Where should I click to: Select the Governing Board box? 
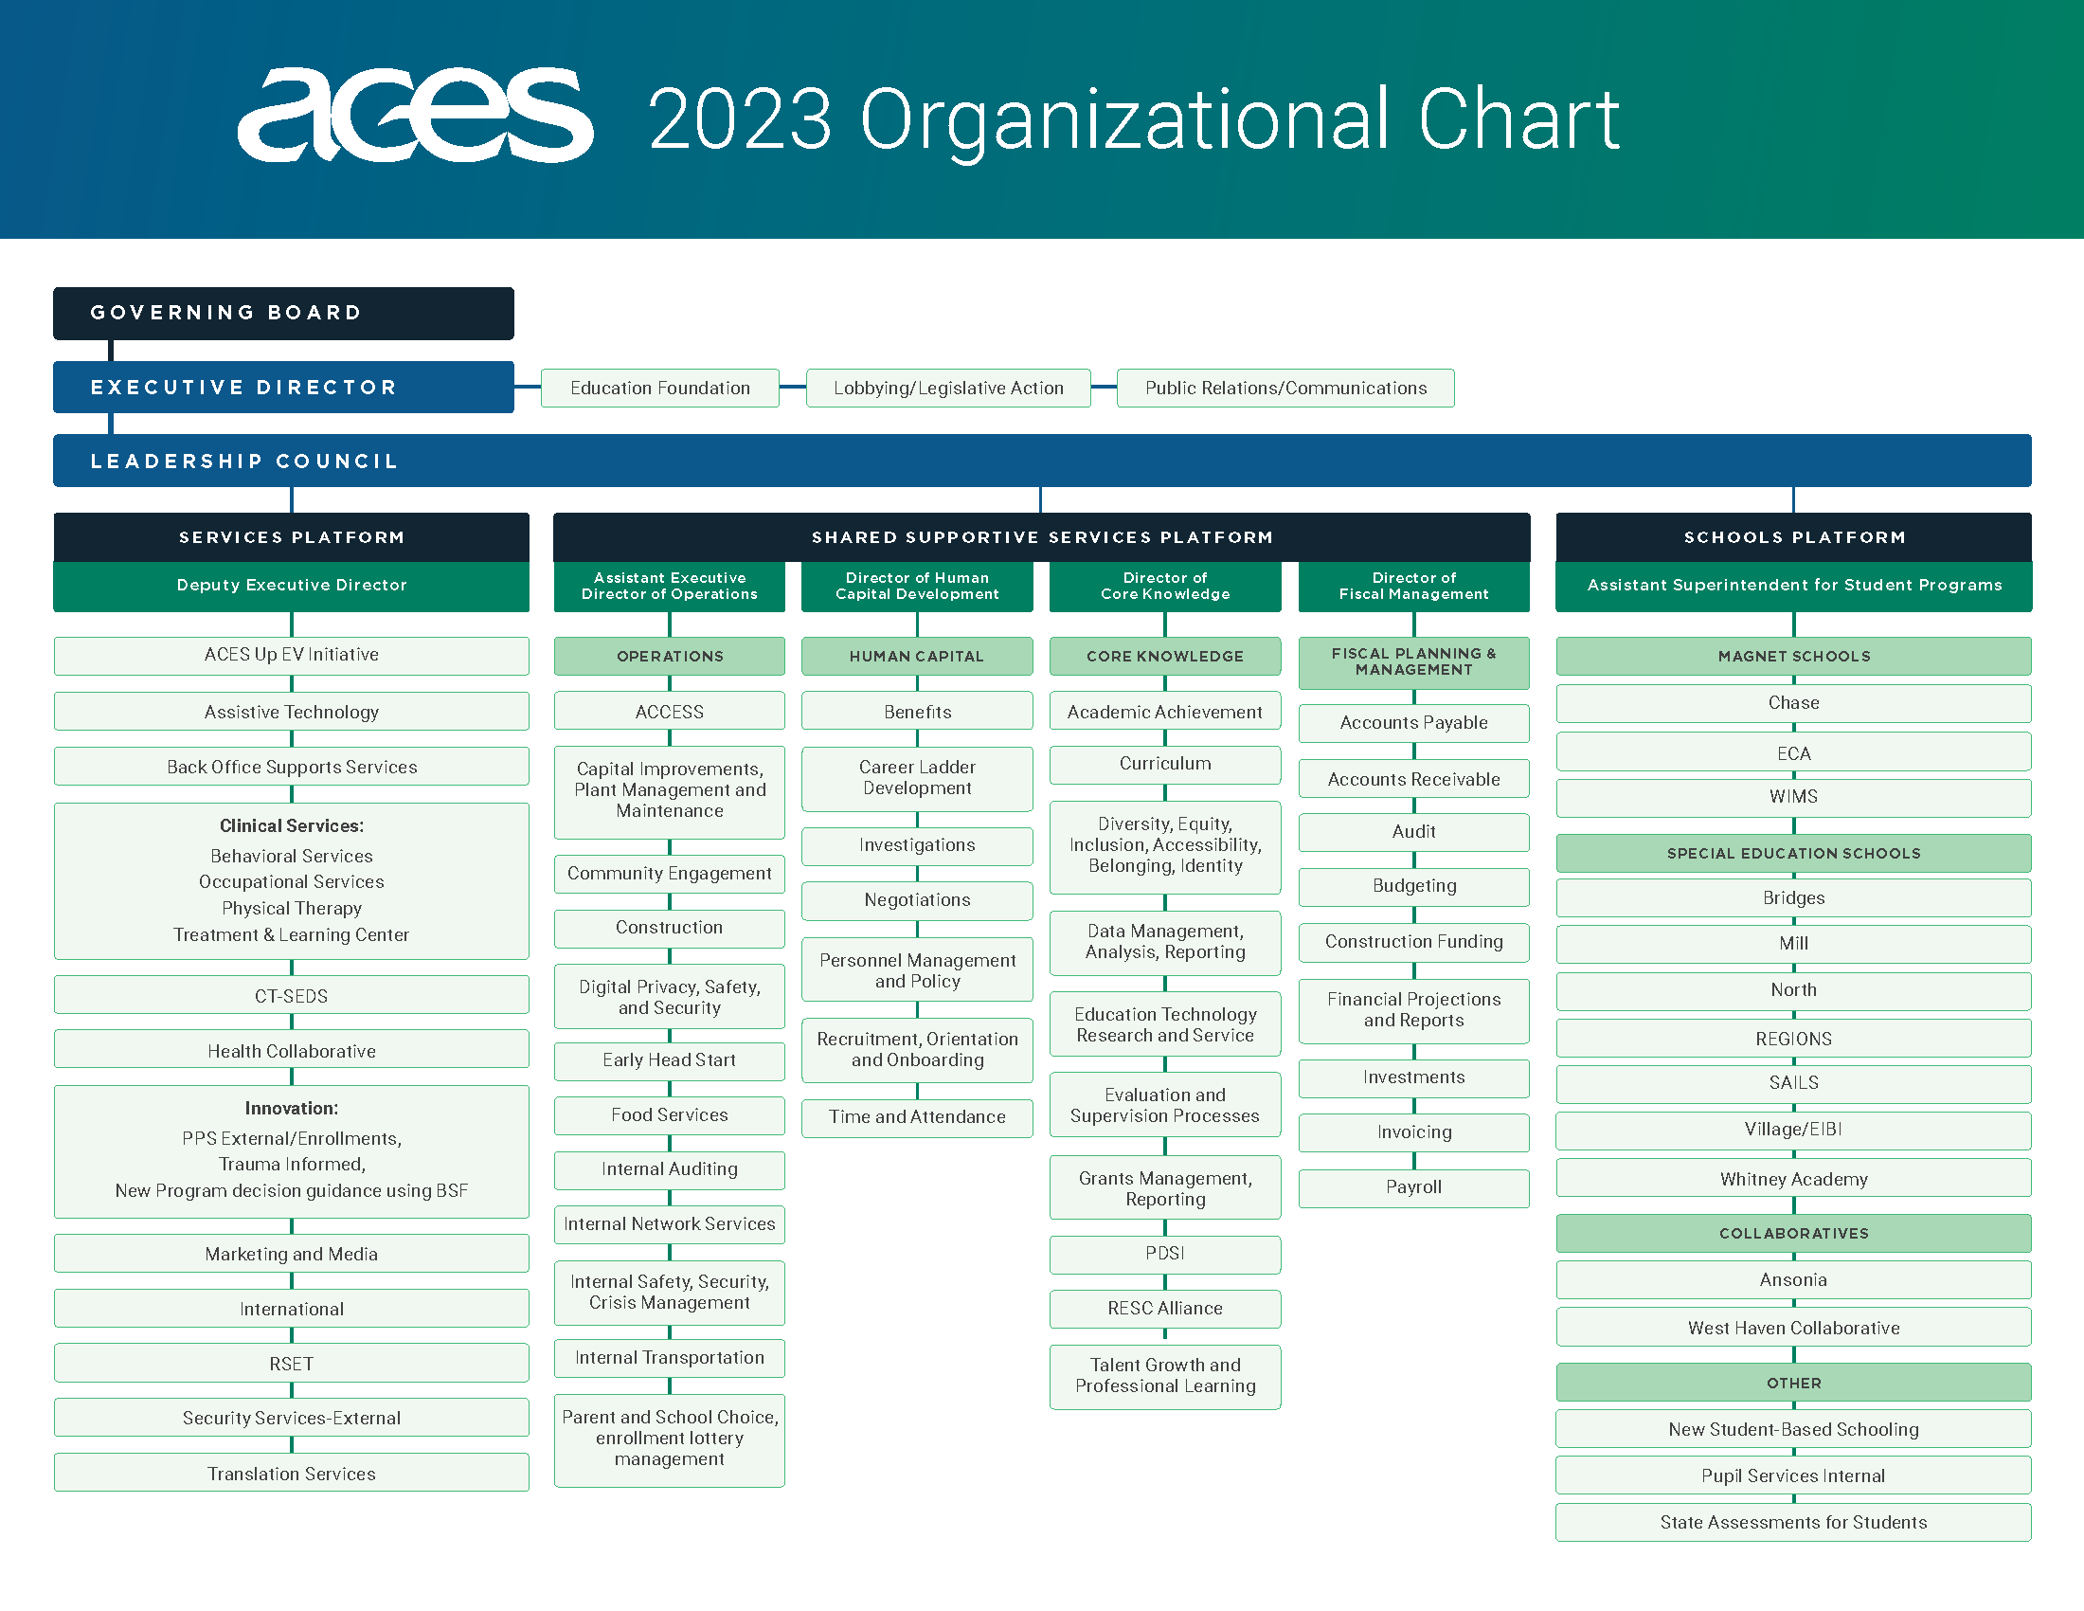click(282, 313)
